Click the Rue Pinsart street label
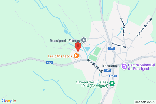 (x=119, y=45)
